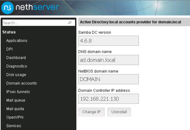Click the NetBIOS domain name field
190x130 pixels.
109,79
